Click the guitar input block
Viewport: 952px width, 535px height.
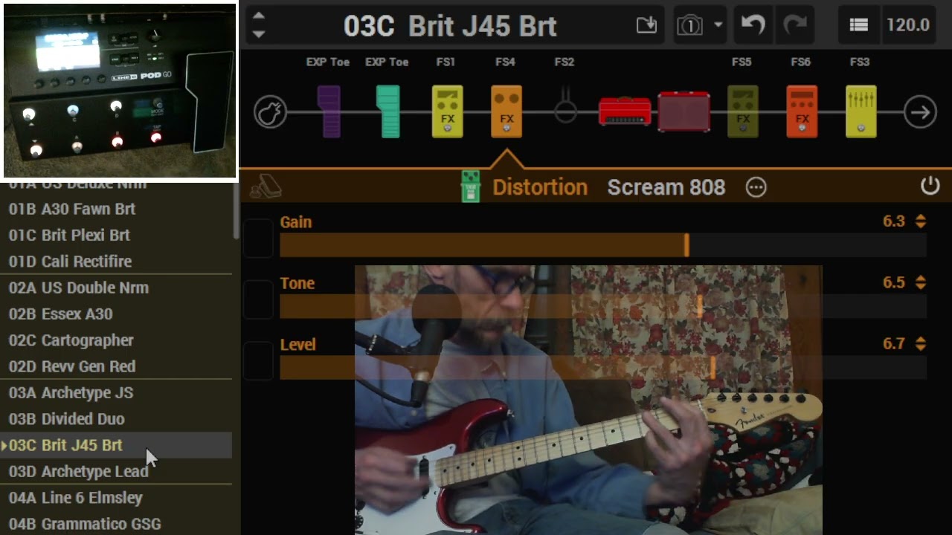coord(270,113)
